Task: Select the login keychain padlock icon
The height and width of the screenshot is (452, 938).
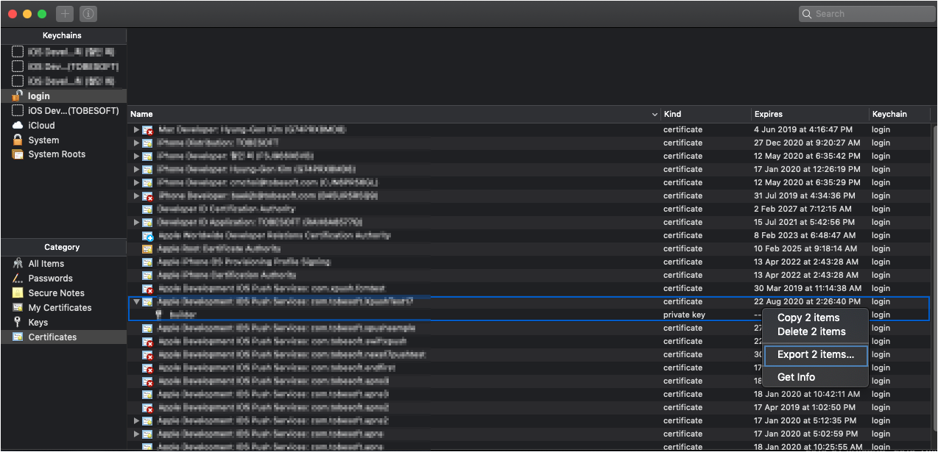Action: (18, 96)
